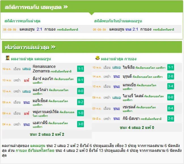Click the double chevron beside ฟอร์มการเล่นล่าสุด
Viewport: 184px width, 164px height.
click(x=54, y=47)
